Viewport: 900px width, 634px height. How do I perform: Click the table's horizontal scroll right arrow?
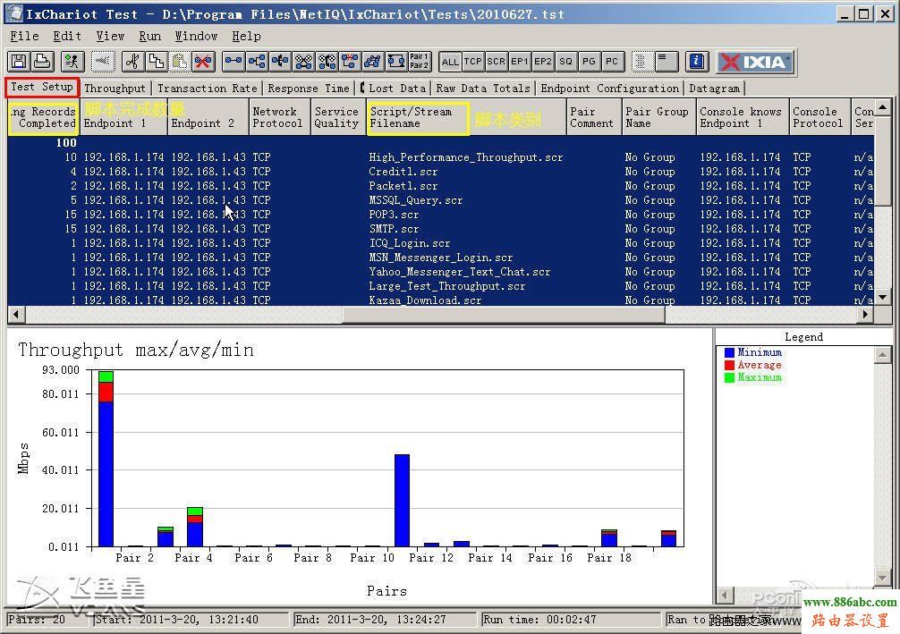[x=866, y=314]
